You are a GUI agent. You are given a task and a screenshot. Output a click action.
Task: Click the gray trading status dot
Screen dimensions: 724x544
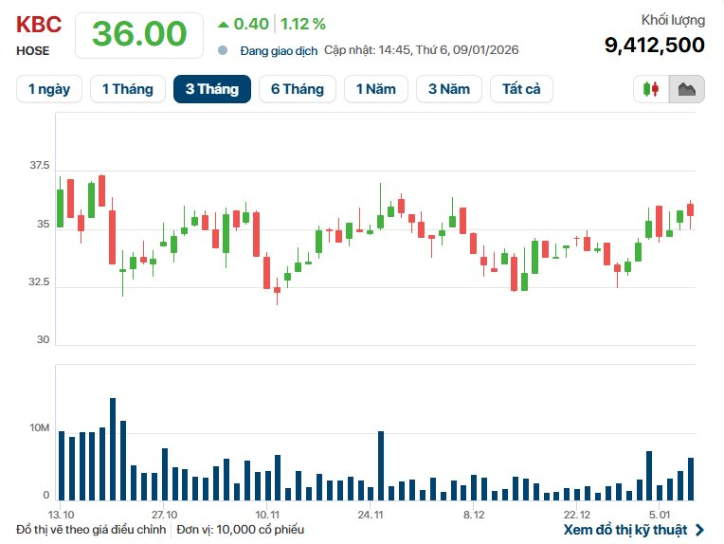point(223,50)
